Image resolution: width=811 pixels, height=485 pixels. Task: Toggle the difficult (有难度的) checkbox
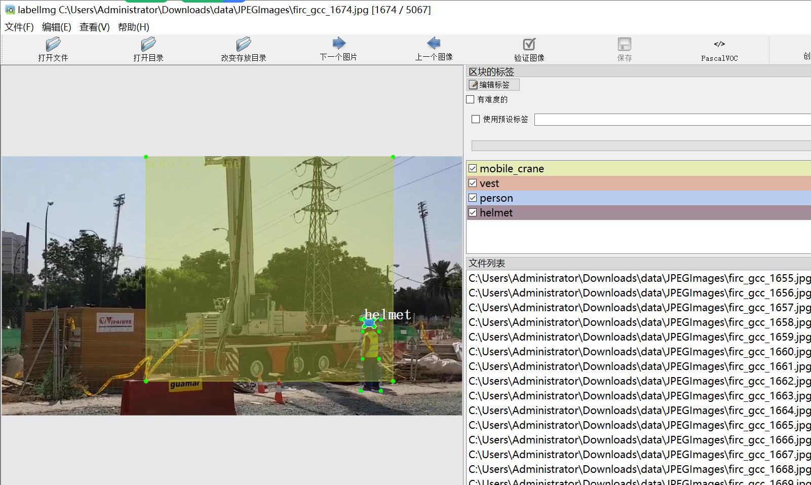pyautogui.click(x=471, y=99)
